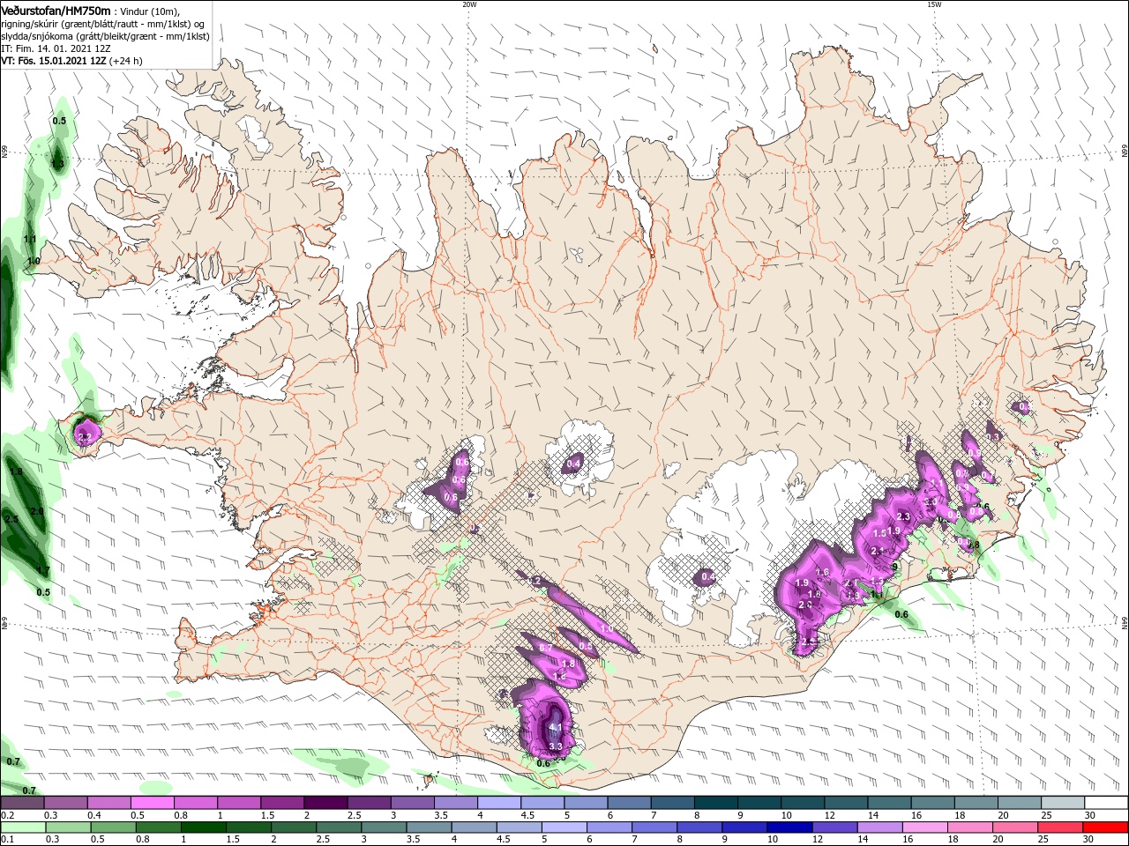Screen dimensions: 1129x846
Task: Pick the lower-scale green swatch between 0.5 and 0.8
Action: pyautogui.click(x=112, y=827)
